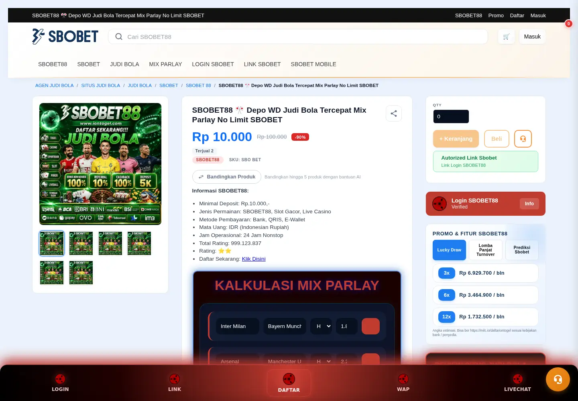The height and width of the screenshot is (401, 578).
Task: Click the Bandingkan Produk button
Action: 227,177
